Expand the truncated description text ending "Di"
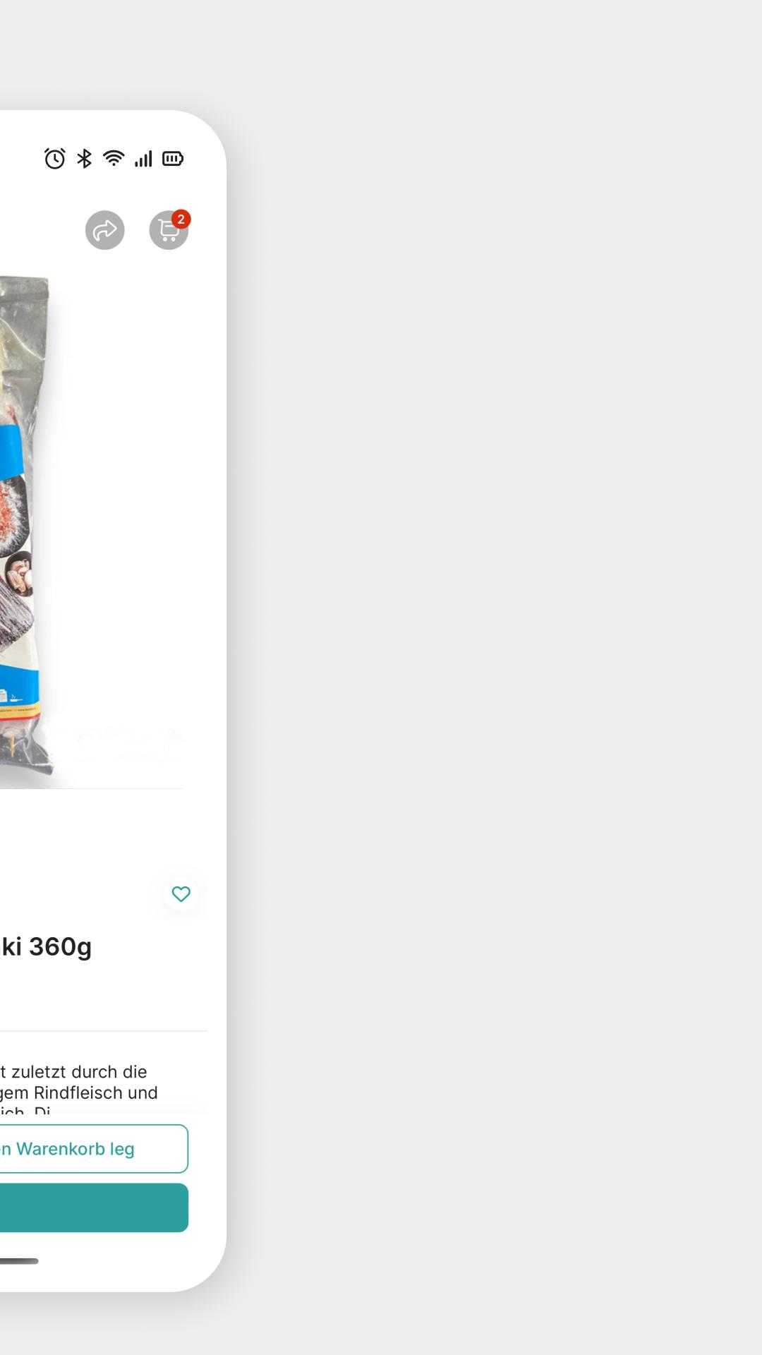 tap(25, 1111)
